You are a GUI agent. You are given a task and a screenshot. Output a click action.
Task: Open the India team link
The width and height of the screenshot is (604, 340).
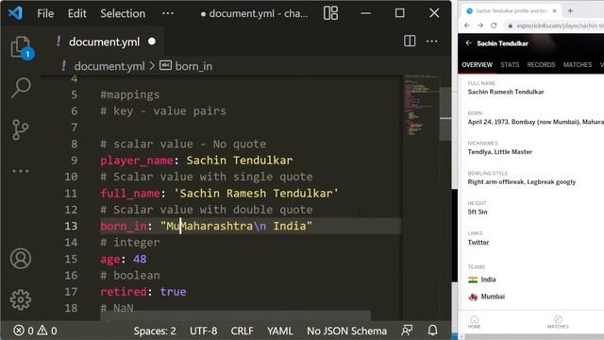[488, 280]
